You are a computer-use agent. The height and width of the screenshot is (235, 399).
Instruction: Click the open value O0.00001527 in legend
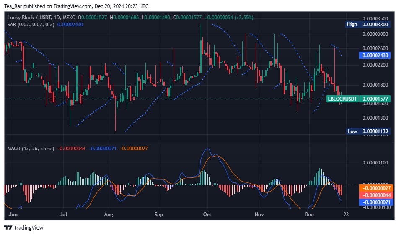point(92,18)
